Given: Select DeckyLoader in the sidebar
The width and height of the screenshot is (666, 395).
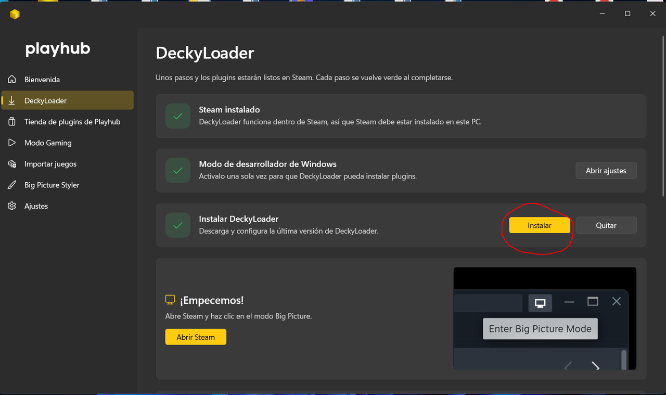Looking at the screenshot, I should [67, 100].
